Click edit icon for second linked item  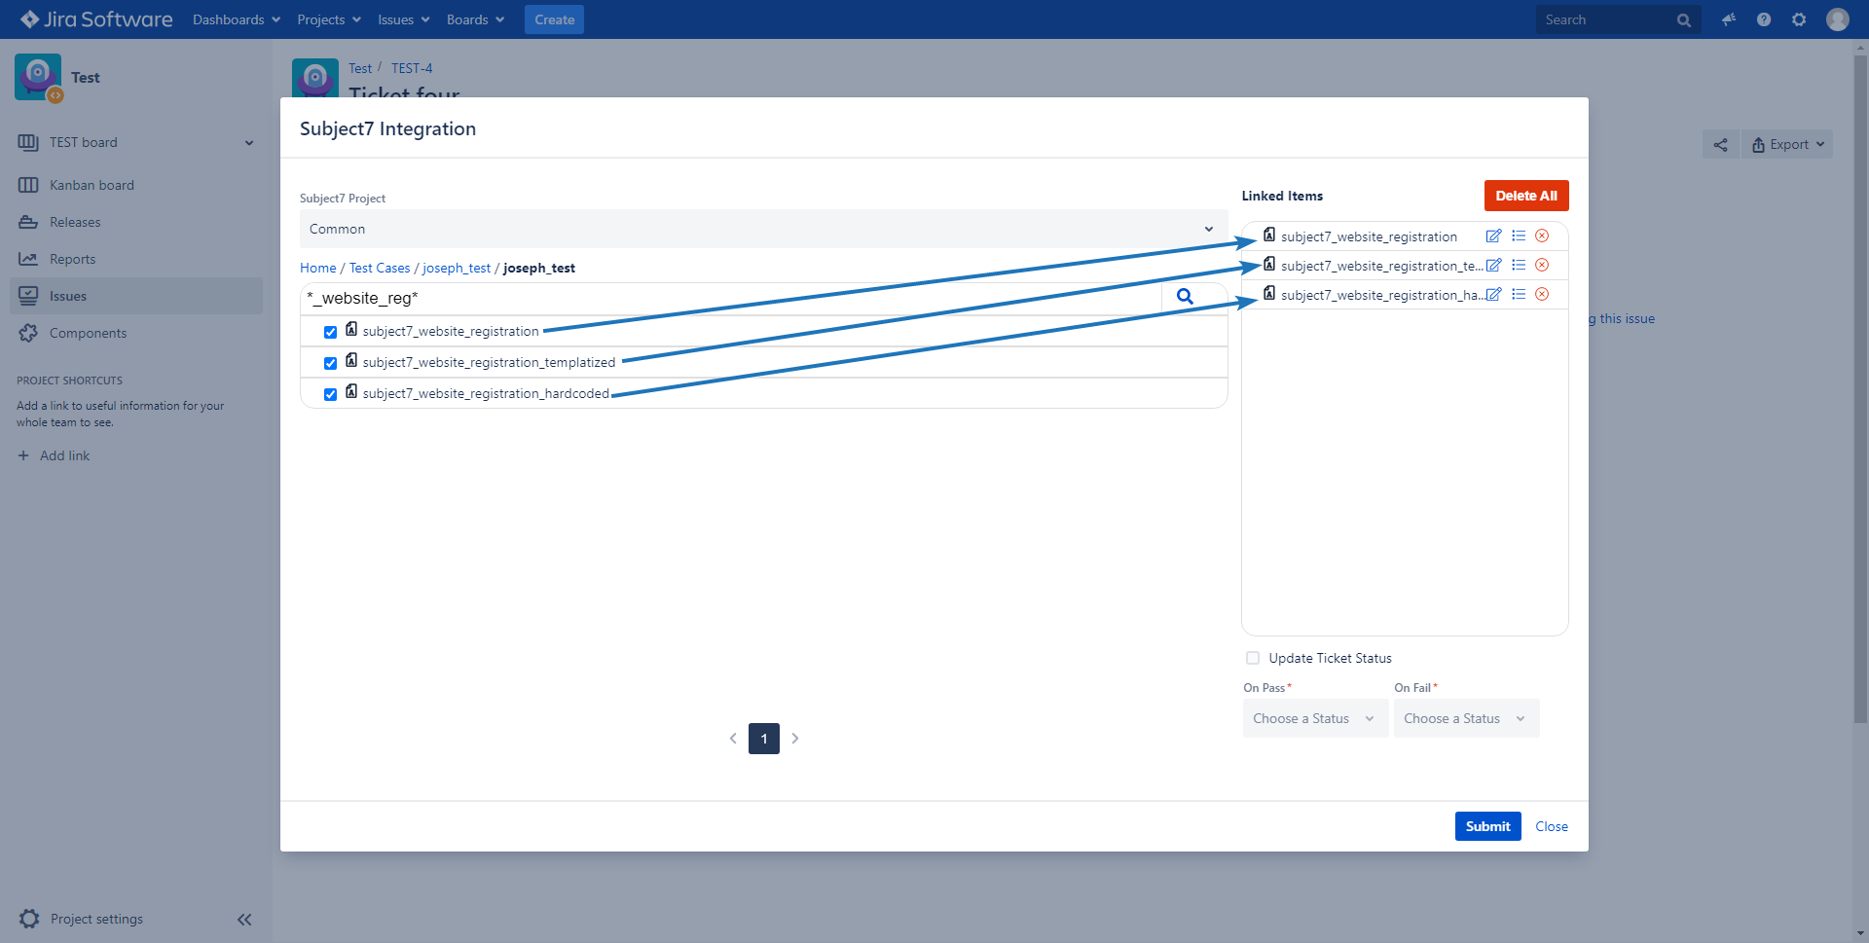[x=1494, y=266]
